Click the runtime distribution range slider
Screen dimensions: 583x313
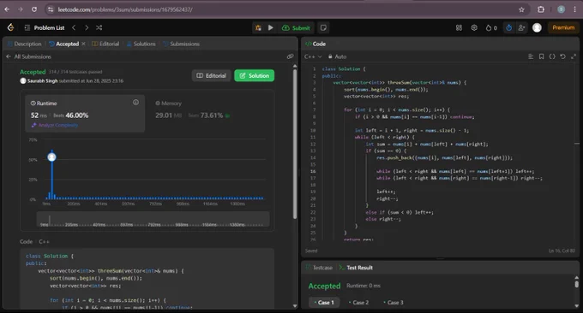(x=153, y=219)
